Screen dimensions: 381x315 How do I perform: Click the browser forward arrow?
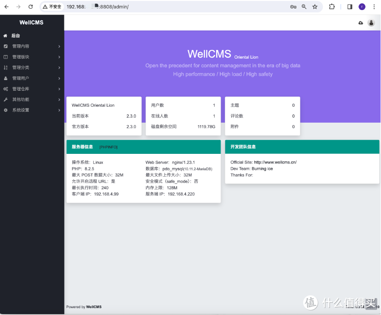pos(18,7)
